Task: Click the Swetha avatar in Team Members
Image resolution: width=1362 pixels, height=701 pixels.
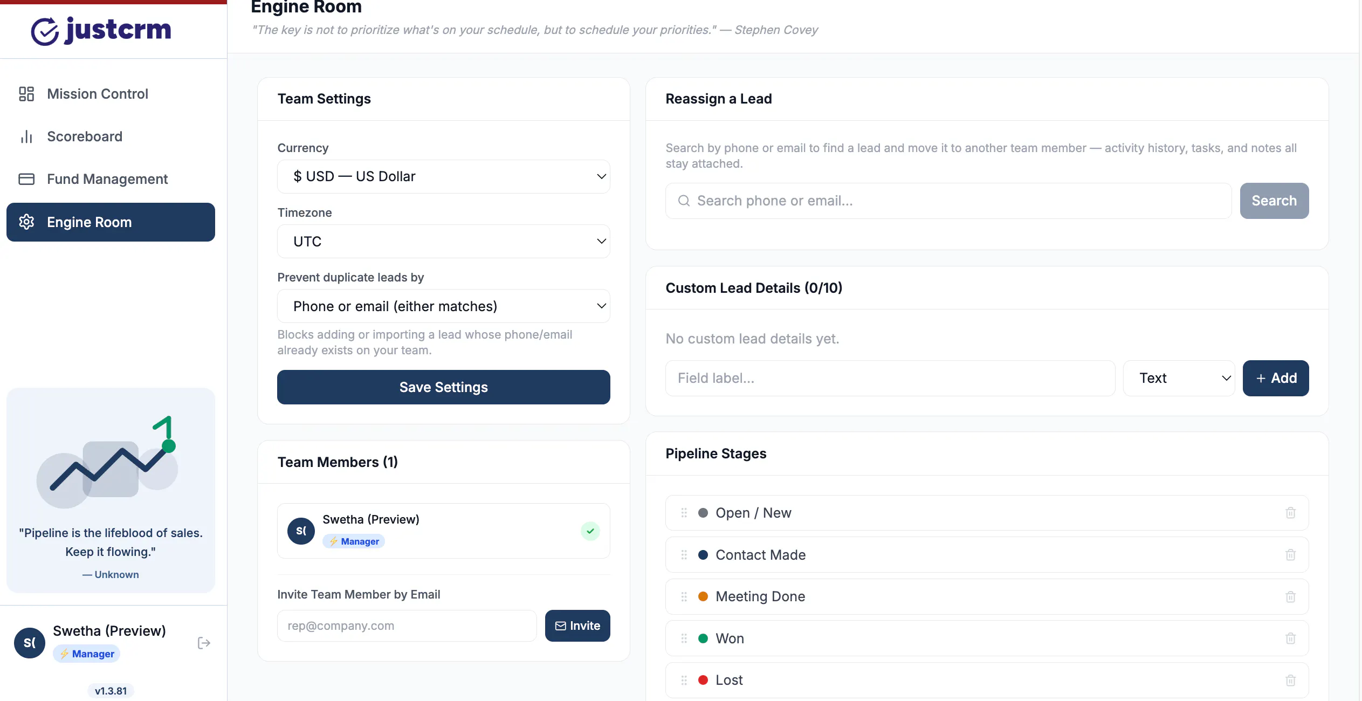Action: point(301,531)
